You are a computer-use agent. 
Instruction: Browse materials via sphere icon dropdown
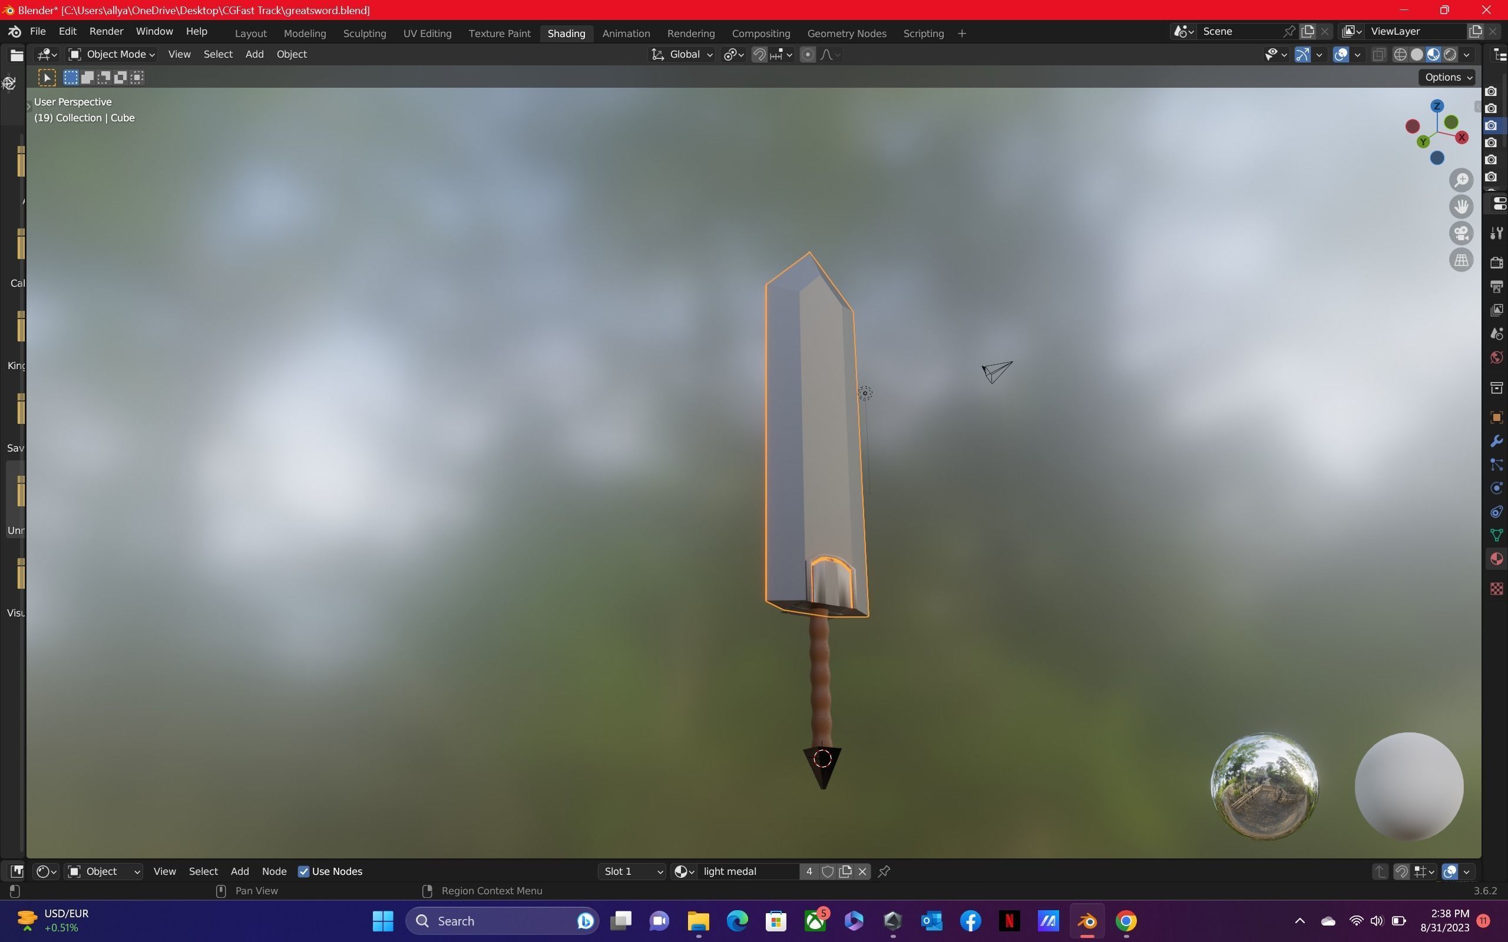(683, 871)
